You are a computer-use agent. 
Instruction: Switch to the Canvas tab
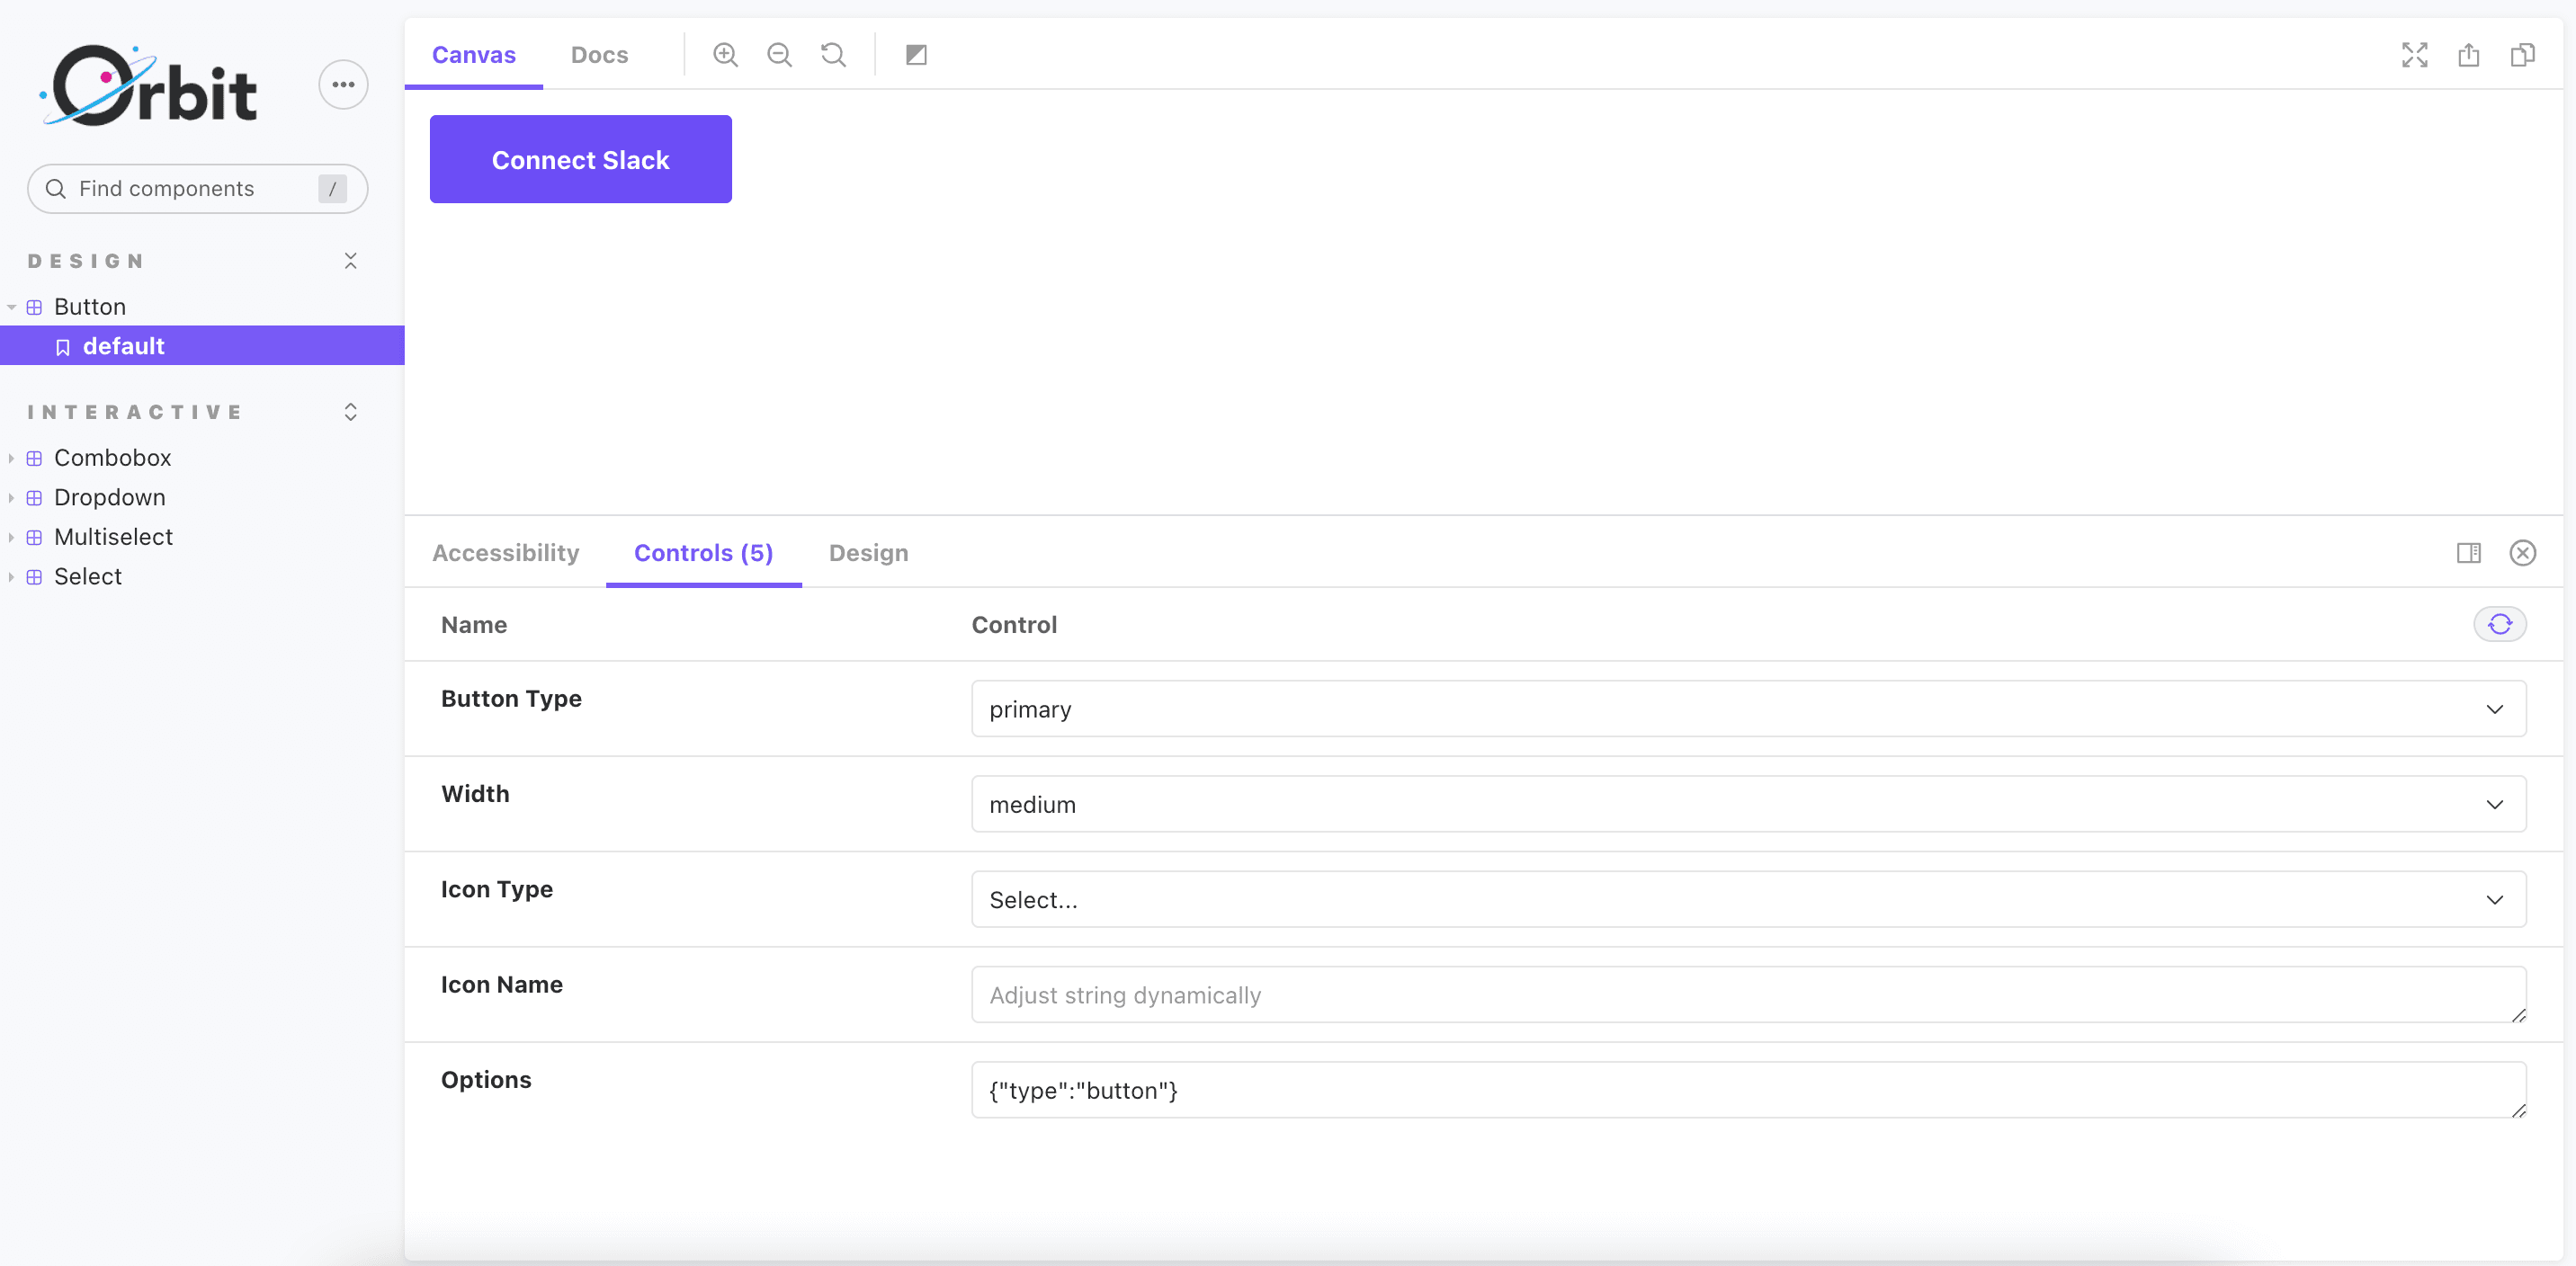coord(473,55)
